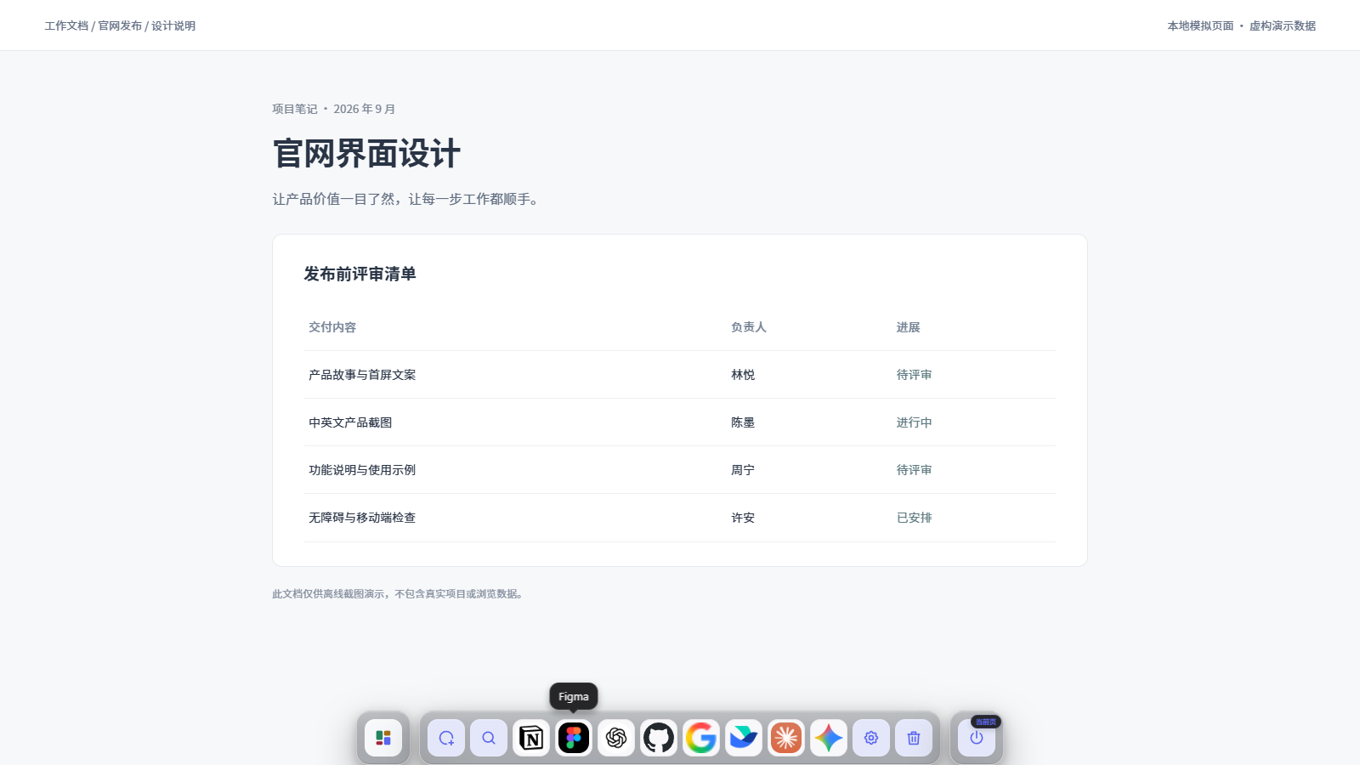Screen dimensions: 1360x765
Task: Open the colorful grid dashboard icon in dock
Action: [x=383, y=738]
